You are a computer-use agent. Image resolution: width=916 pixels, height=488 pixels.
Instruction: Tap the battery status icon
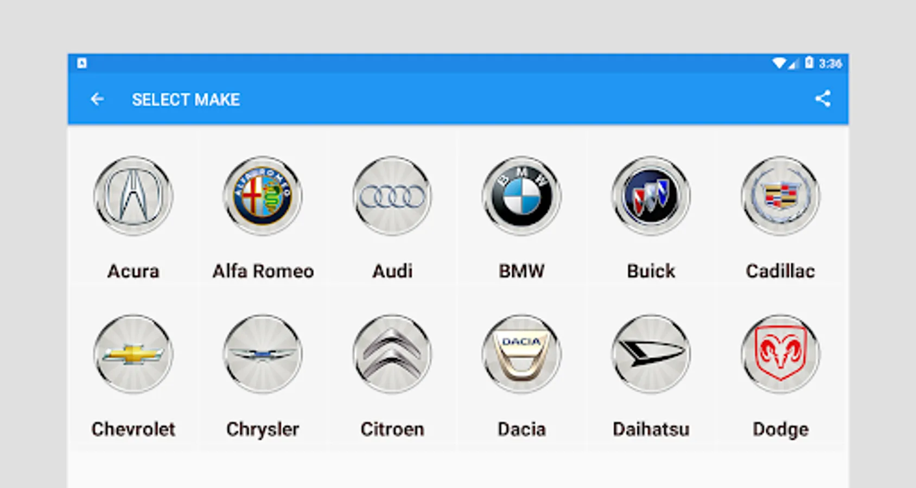[x=809, y=63]
